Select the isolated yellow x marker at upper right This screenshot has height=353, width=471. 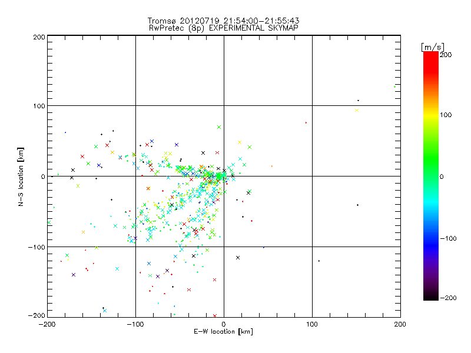pyautogui.click(x=356, y=110)
